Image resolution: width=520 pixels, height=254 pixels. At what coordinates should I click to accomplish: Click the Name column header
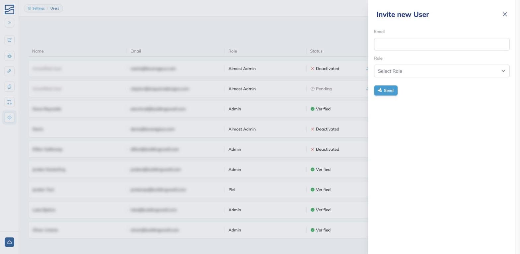tap(38, 51)
